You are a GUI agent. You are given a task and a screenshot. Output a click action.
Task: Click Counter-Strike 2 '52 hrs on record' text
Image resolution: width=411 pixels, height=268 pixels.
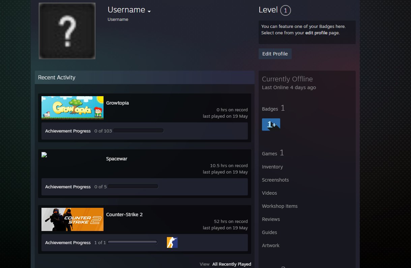(x=231, y=221)
